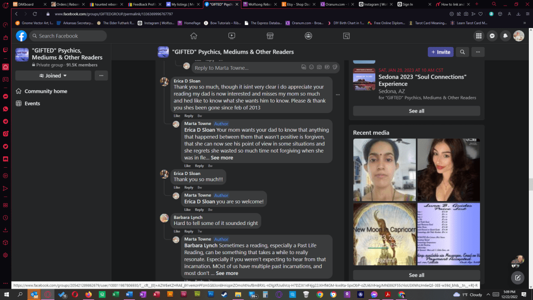Expand See more on Marta's reply to Erica
Screen dimensions: 533x300
point(222,158)
